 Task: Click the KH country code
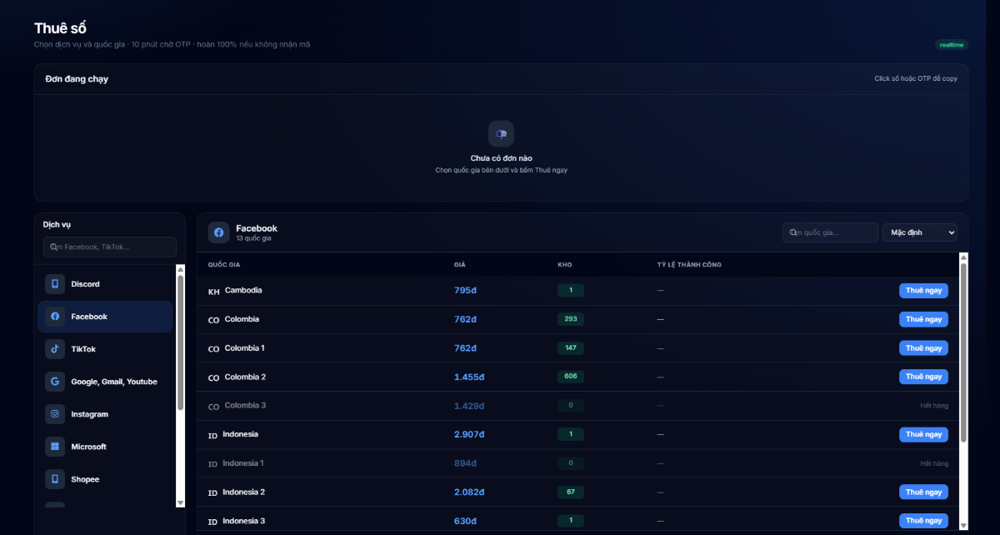(214, 292)
